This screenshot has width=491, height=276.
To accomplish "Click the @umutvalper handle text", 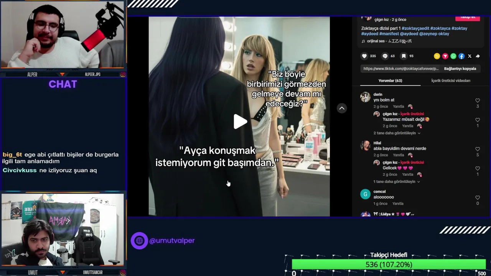I will [172, 241].
